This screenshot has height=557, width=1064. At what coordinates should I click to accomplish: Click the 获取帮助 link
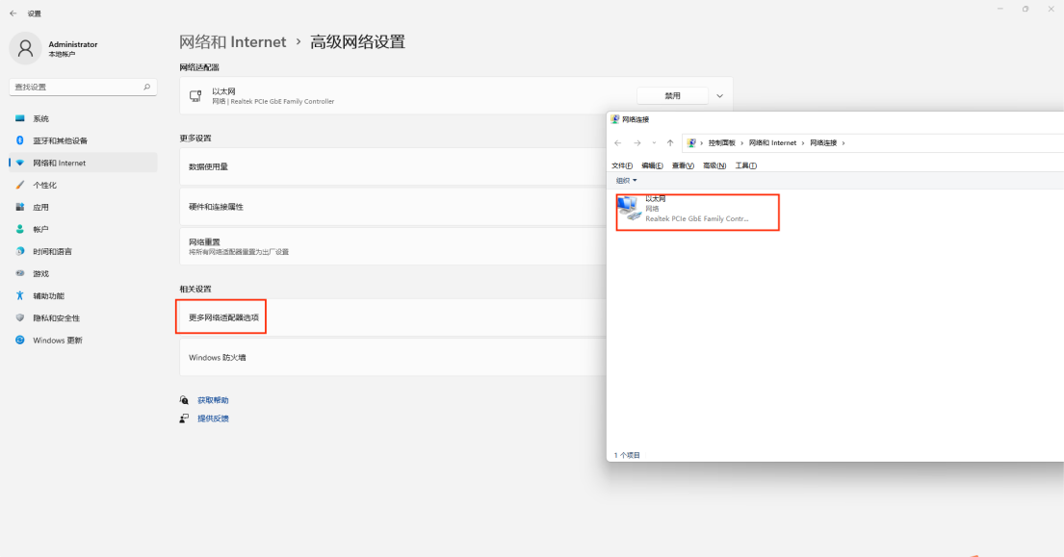[x=213, y=400]
